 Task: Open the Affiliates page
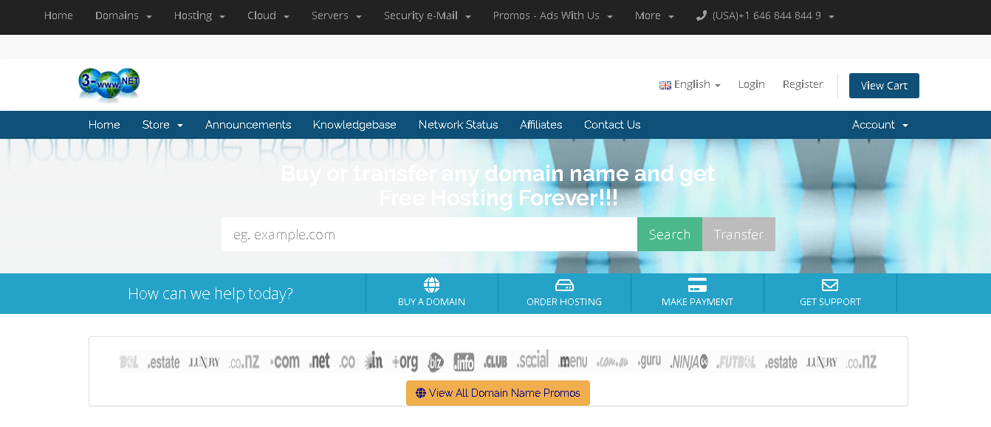(x=541, y=125)
